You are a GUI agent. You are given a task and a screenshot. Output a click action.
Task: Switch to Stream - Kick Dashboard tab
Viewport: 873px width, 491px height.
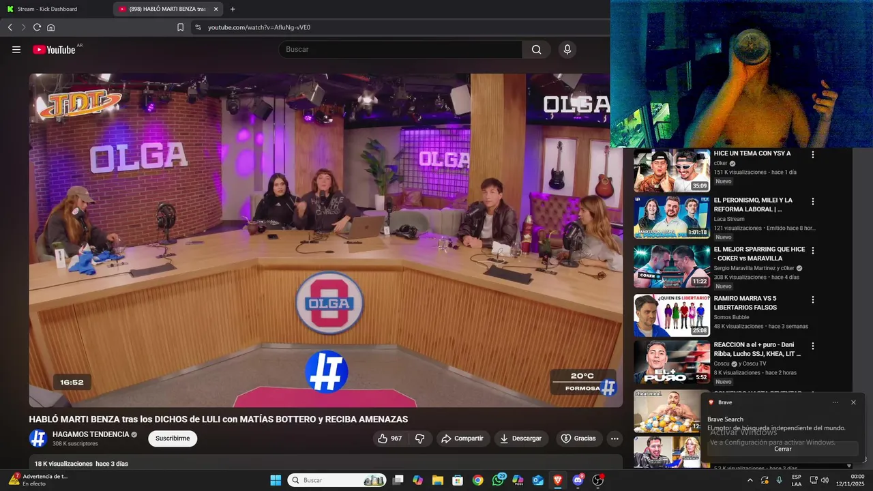click(56, 9)
